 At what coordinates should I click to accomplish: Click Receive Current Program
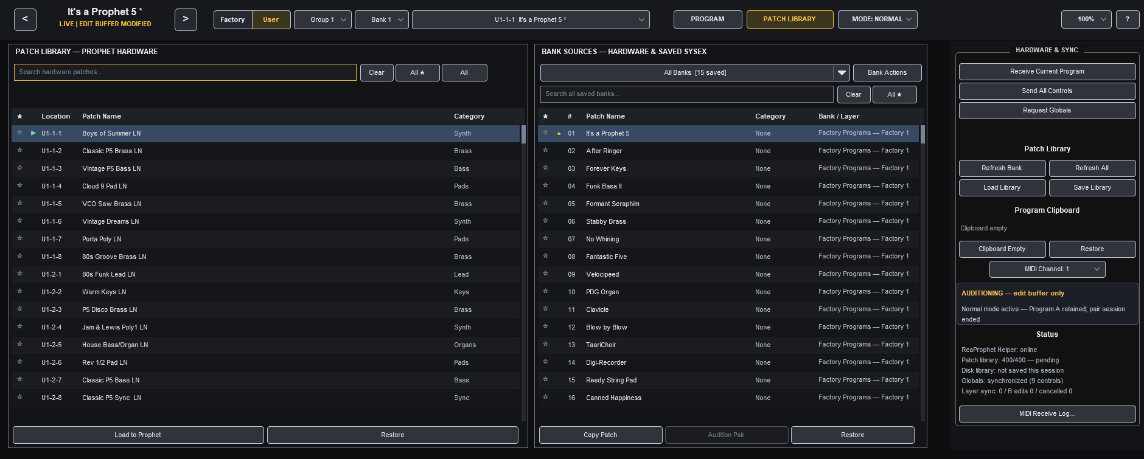(1047, 71)
